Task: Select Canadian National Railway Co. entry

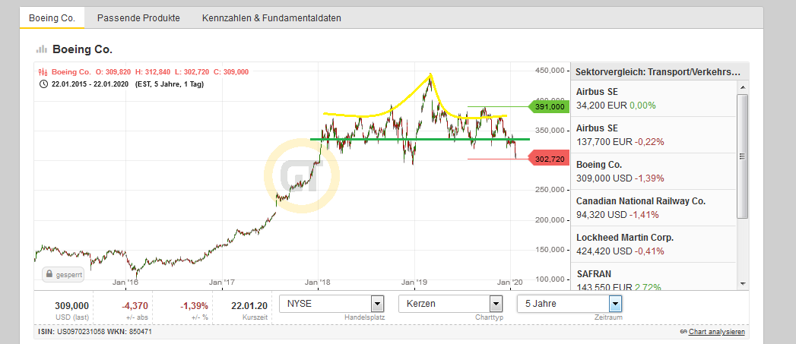Action: [x=654, y=208]
